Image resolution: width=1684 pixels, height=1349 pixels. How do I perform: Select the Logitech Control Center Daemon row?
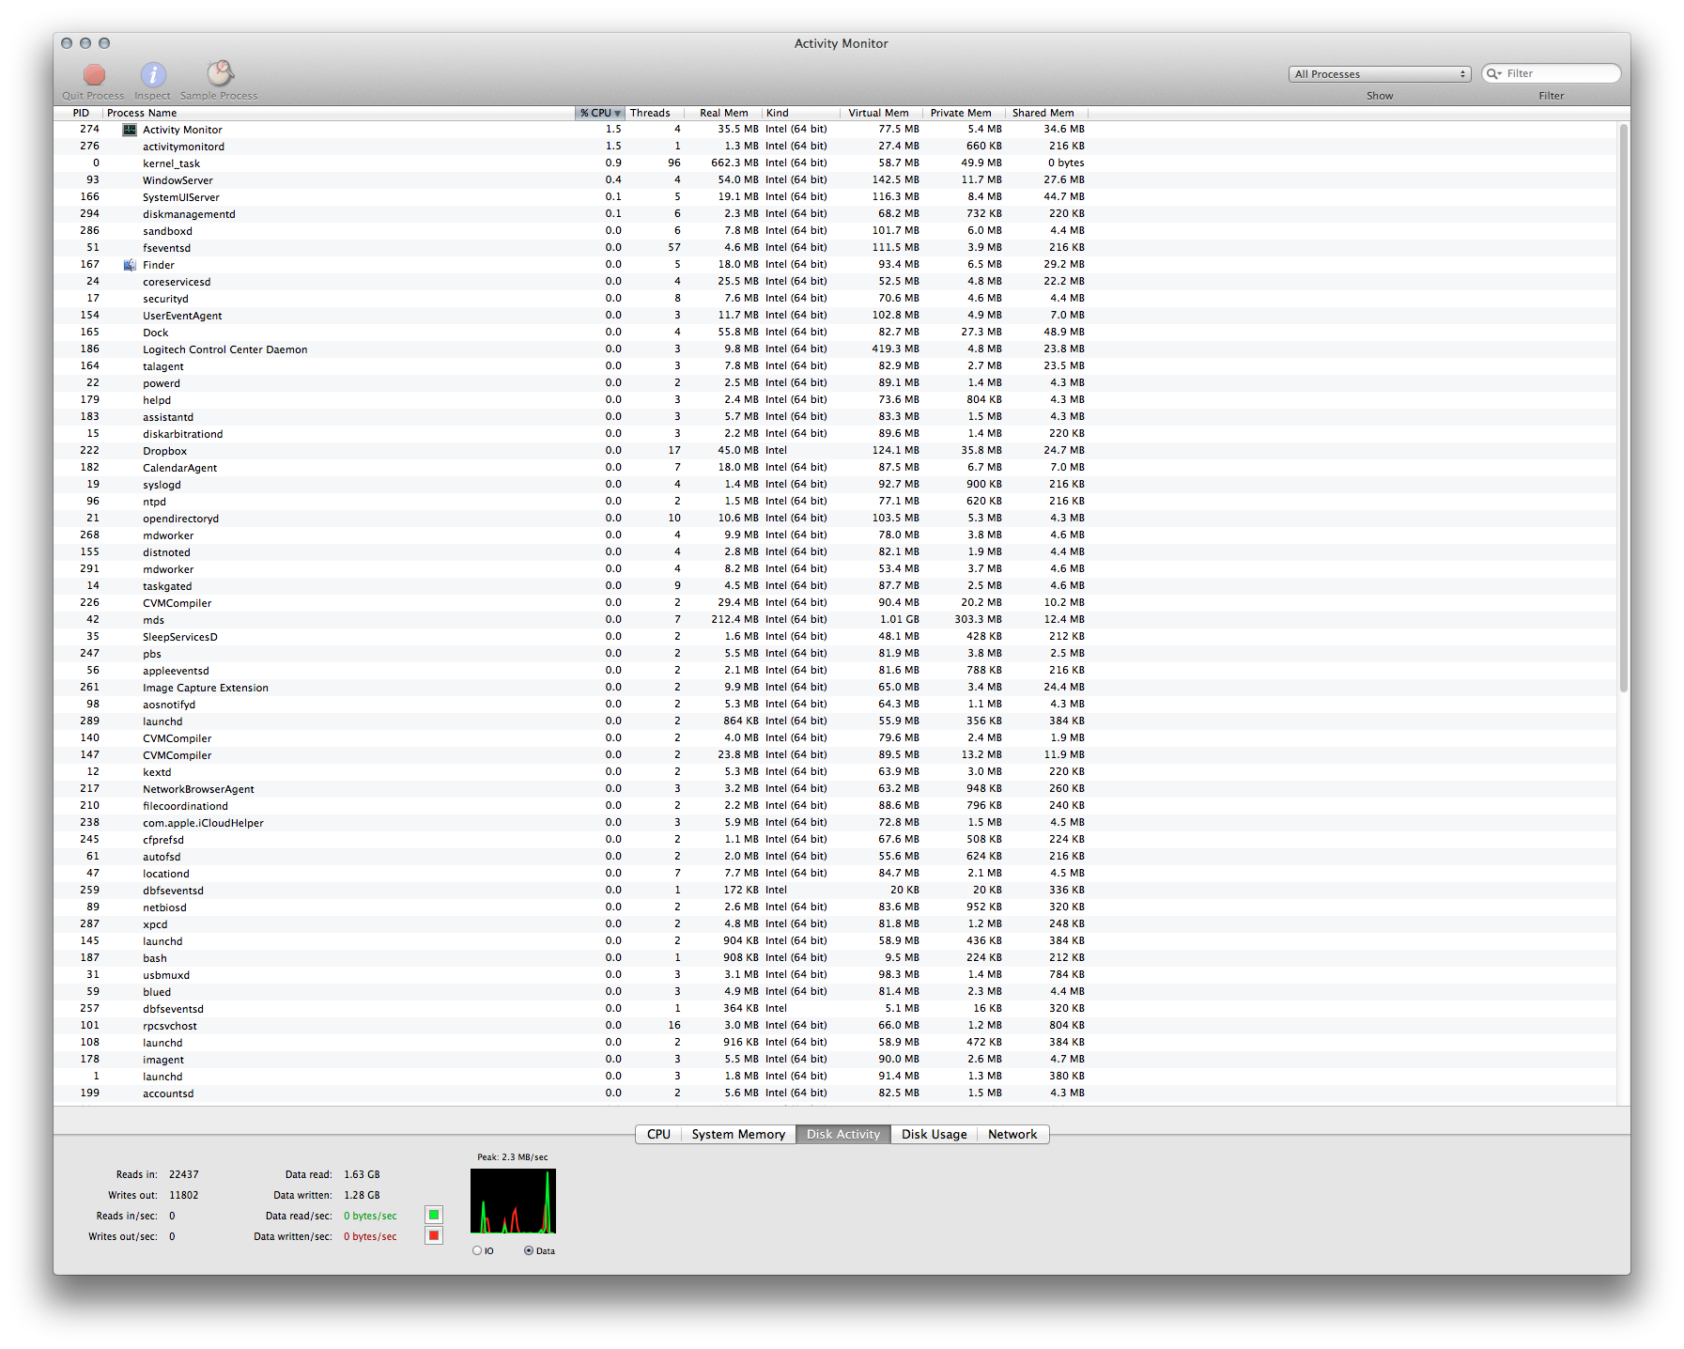click(x=836, y=349)
